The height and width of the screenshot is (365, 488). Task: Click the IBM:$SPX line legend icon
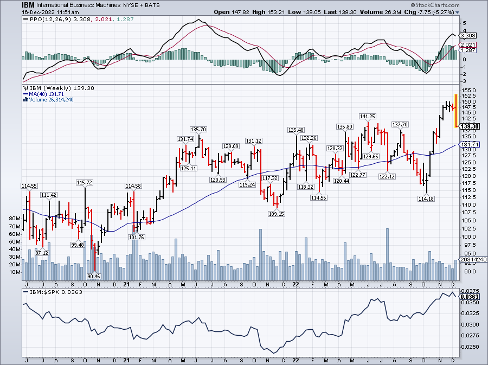tap(25, 291)
